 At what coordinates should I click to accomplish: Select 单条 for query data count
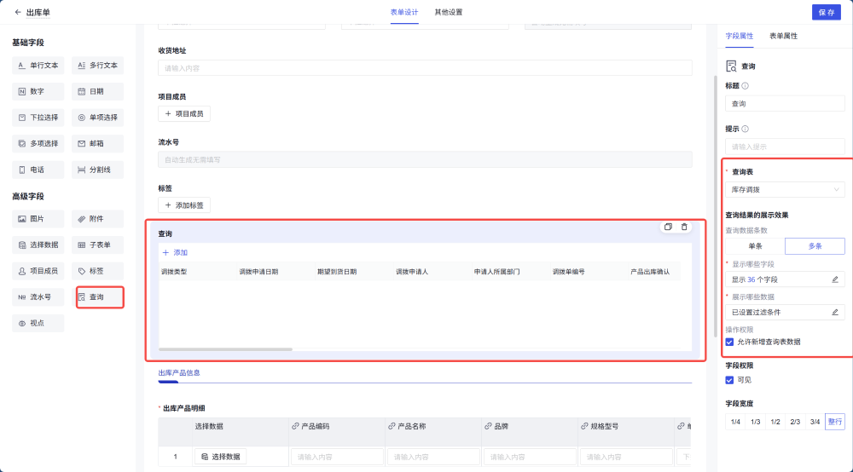click(755, 245)
